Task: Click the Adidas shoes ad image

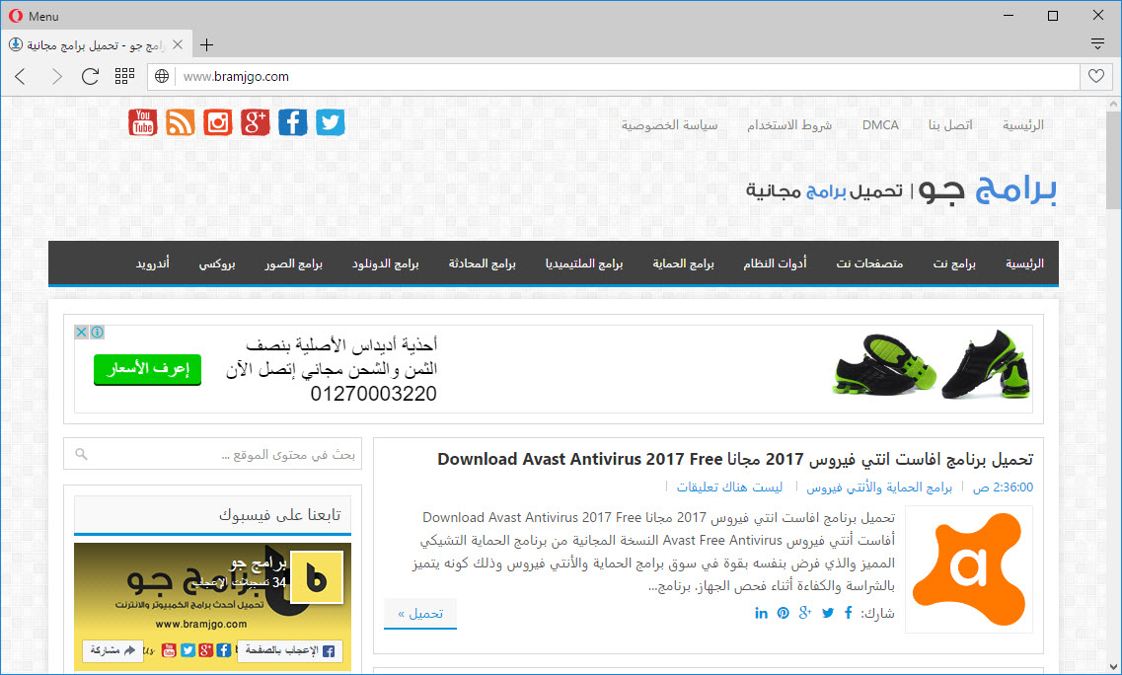Action: pyautogui.click(x=932, y=365)
